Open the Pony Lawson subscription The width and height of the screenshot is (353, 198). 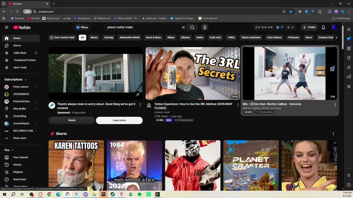coord(21,87)
